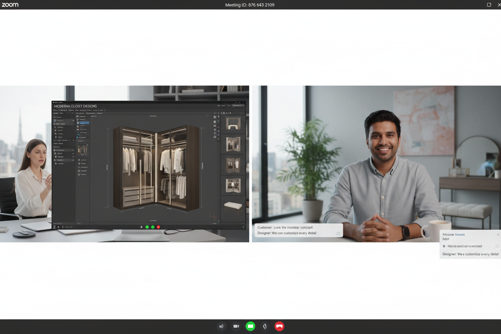This screenshot has height=334, width=501.
Task: Click the red button in the shared screen
Action: point(159,227)
